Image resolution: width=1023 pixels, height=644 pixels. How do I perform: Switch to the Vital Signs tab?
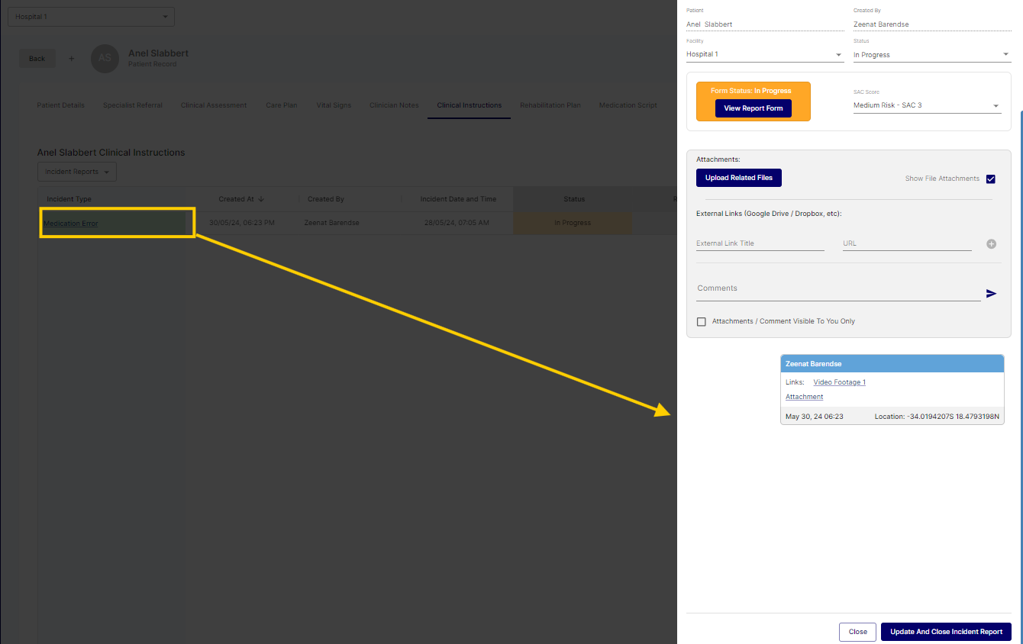tap(334, 105)
